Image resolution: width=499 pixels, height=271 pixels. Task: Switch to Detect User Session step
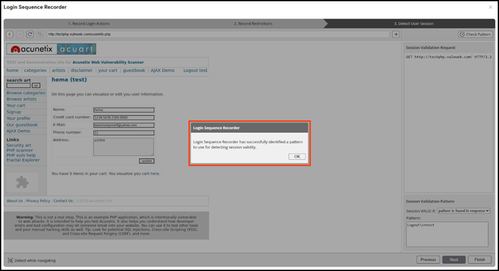tap(414, 23)
